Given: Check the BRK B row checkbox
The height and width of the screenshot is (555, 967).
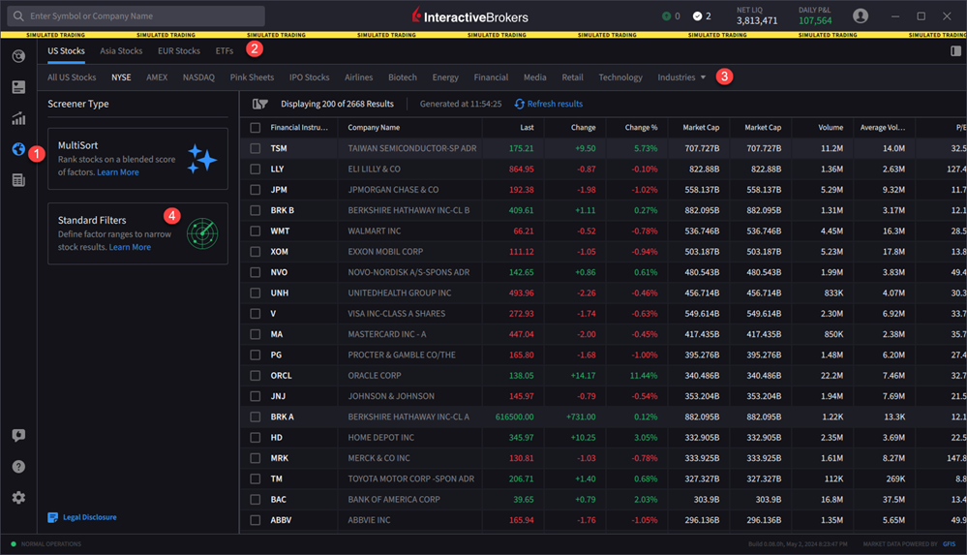Looking at the screenshot, I should (255, 210).
